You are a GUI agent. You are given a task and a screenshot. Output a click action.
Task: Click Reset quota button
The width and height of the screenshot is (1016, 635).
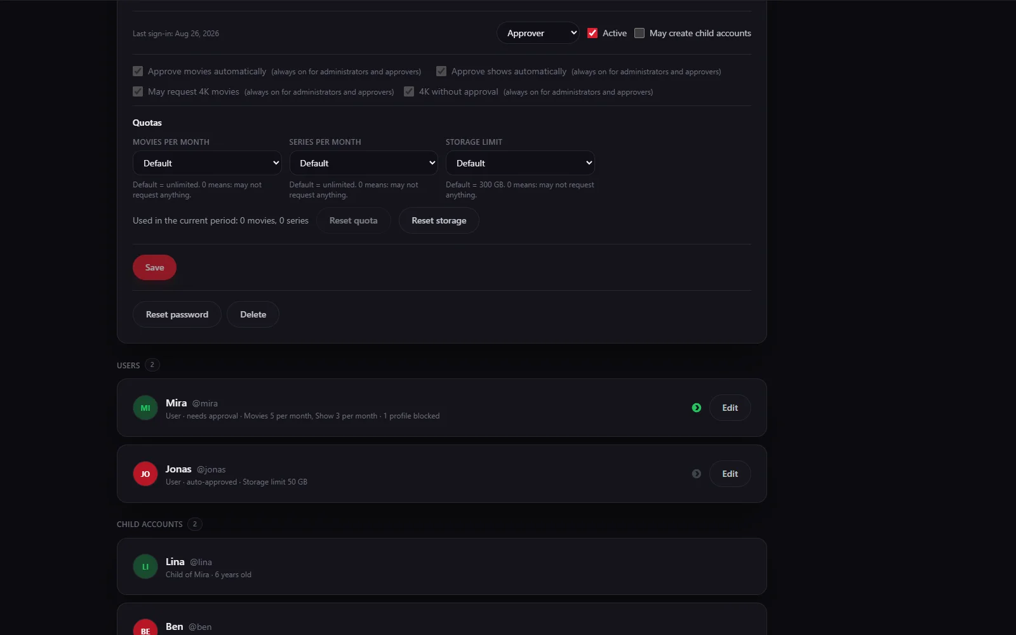click(x=353, y=220)
